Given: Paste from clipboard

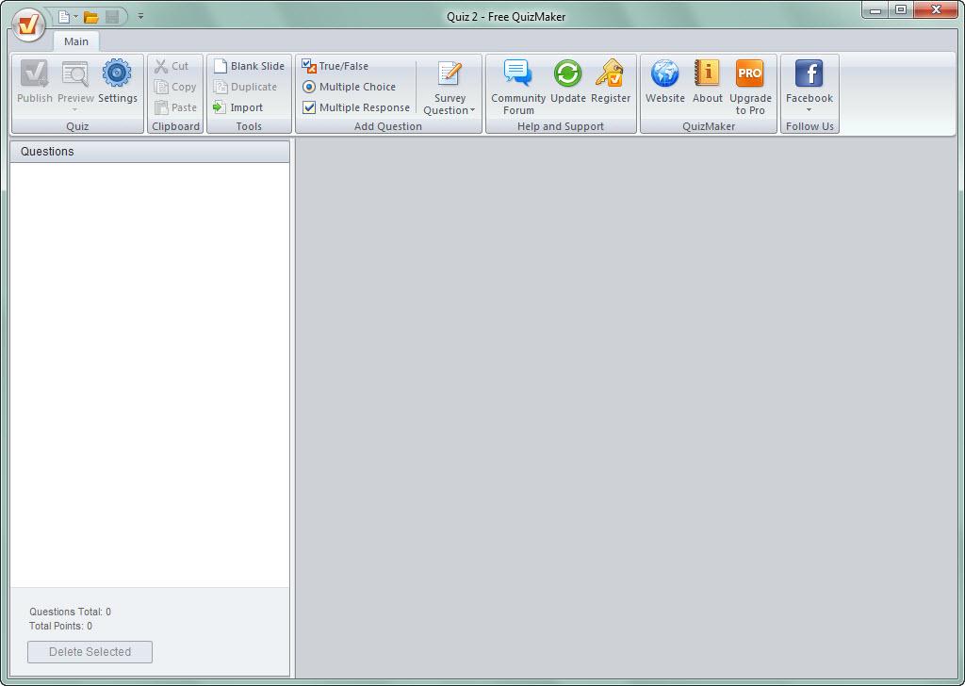Looking at the screenshot, I should click(175, 107).
